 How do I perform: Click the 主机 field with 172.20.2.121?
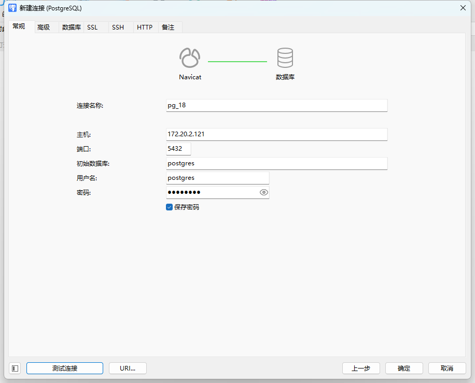click(276, 134)
